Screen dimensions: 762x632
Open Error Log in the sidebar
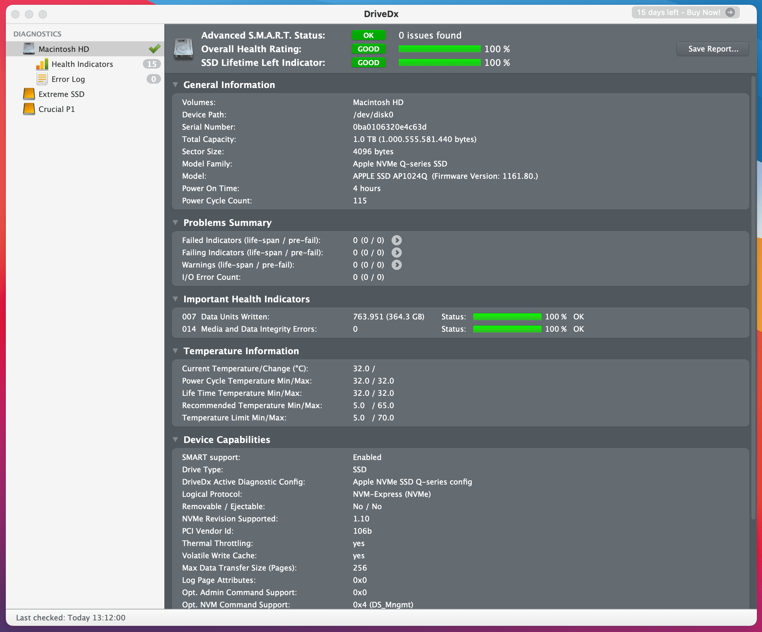[x=85, y=79]
